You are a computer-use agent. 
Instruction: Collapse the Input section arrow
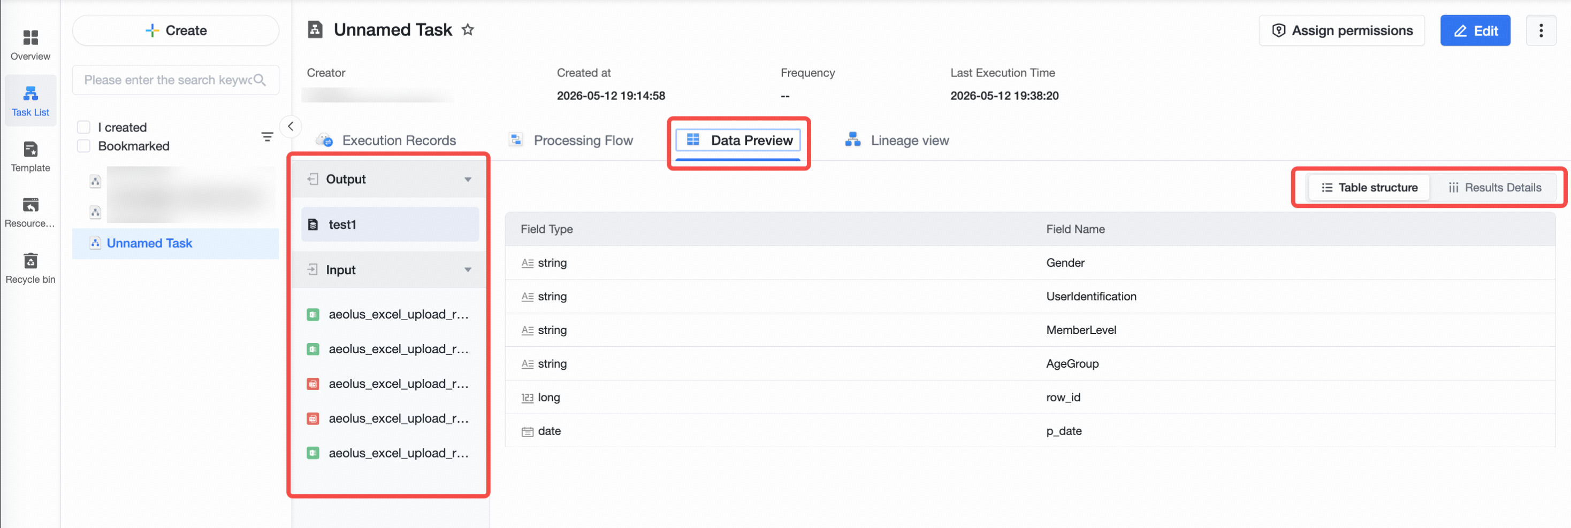coord(468,270)
